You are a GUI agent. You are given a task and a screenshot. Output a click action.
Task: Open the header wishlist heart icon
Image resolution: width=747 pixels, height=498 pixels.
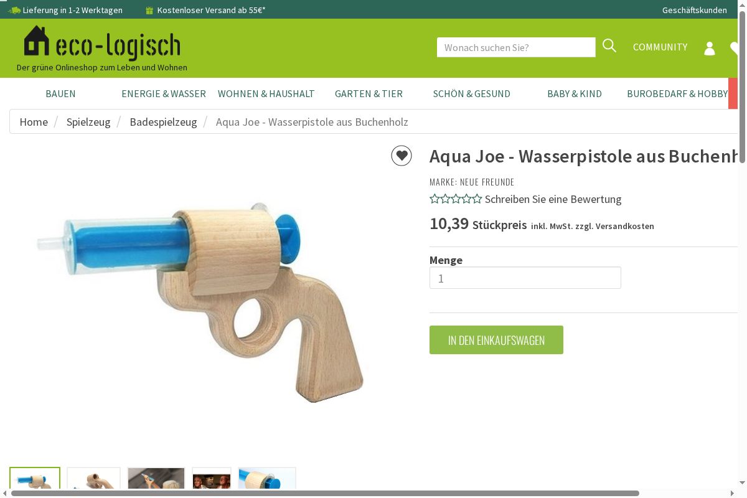point(734,48)
